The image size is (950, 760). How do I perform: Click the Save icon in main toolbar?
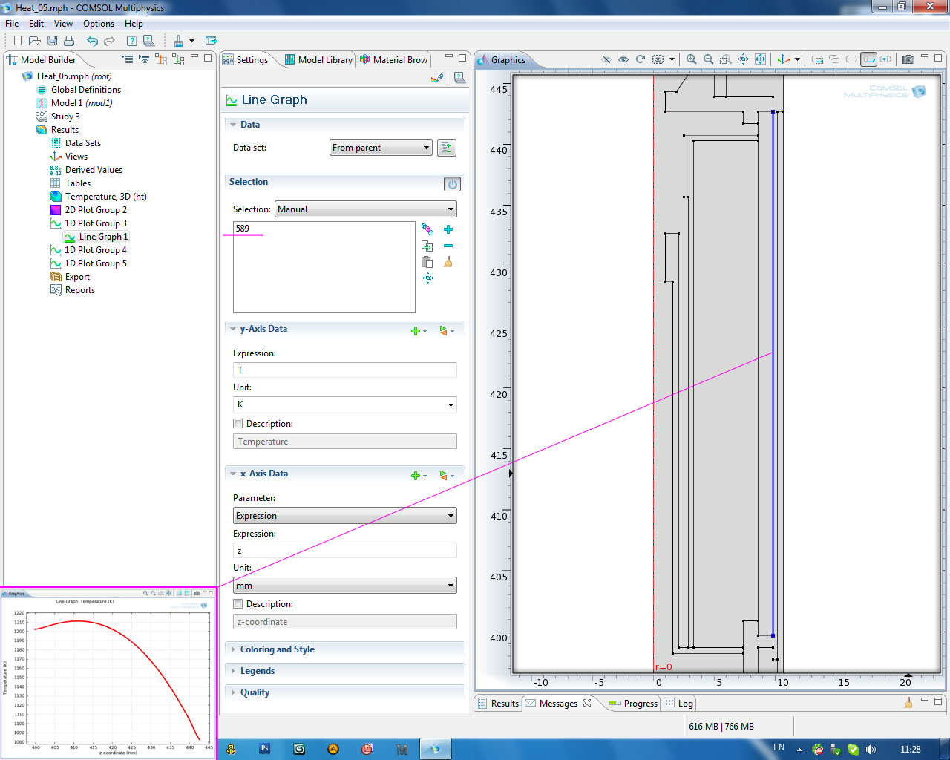(x=52, y=41)
